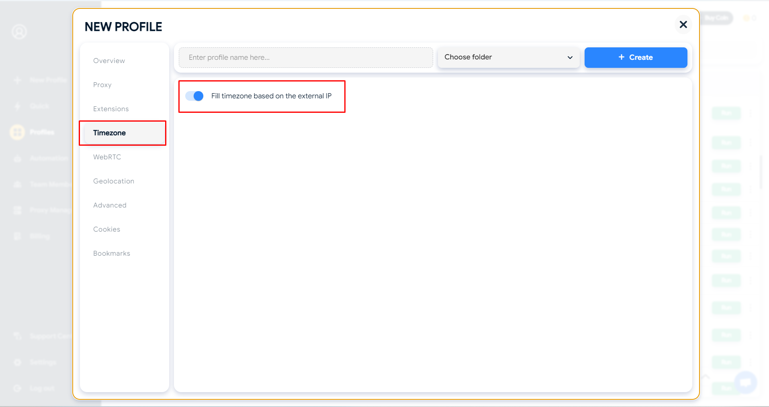Open the Geolocation settings tab
Image resolution: width=769 pixels, height=407 pixels.
click(x=114, y=181)
